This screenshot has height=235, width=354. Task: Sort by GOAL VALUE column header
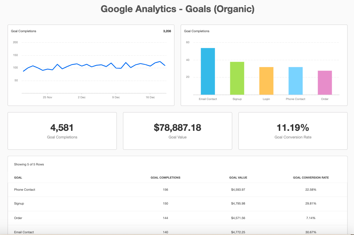coord(238,178)
